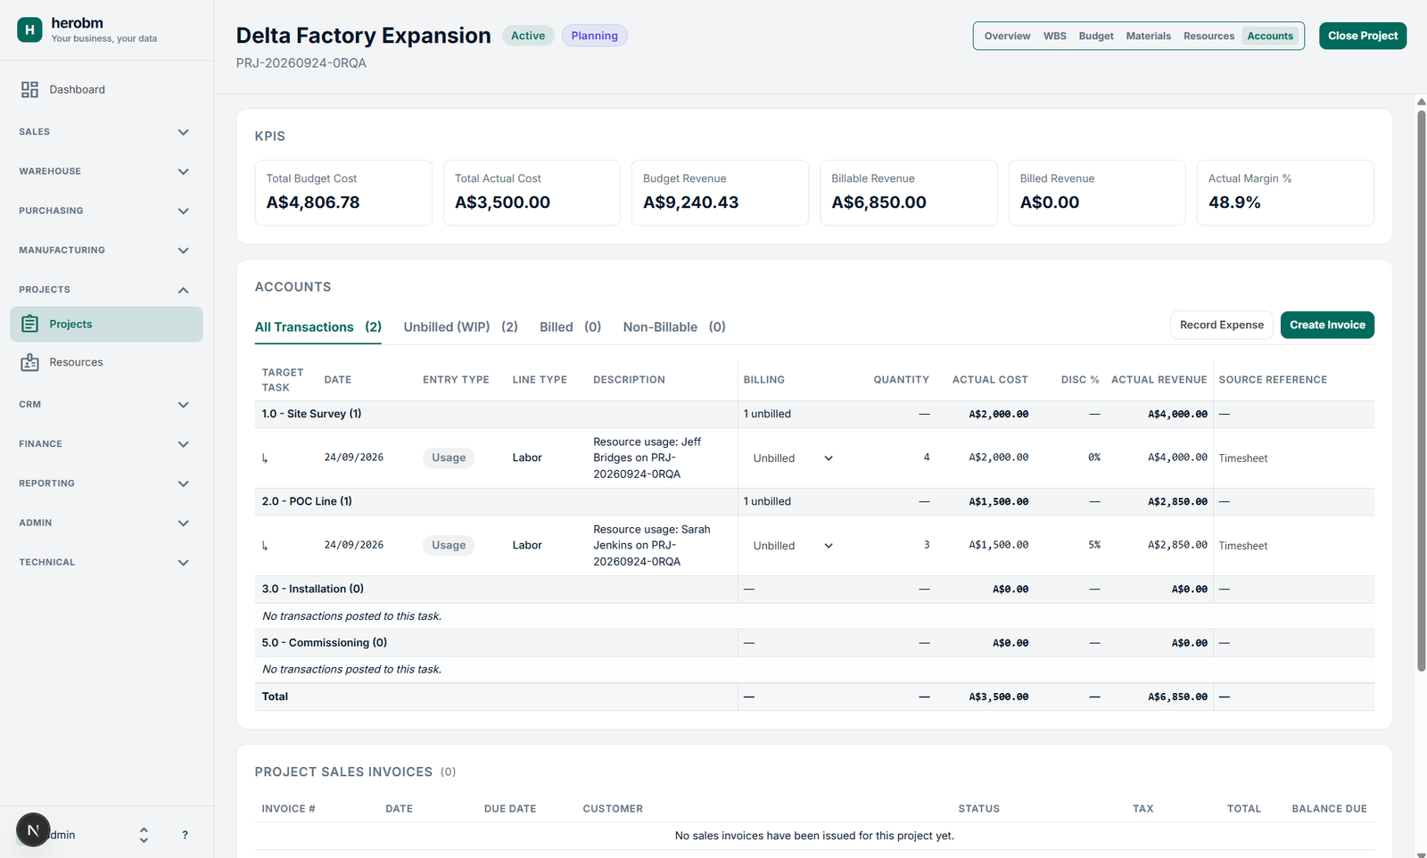
Task: Click the Projects clipboard icon
Action: pos(29,324)
